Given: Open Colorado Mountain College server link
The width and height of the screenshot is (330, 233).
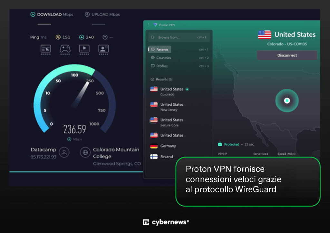Looking at the screenshot, I should click(116, 153).
